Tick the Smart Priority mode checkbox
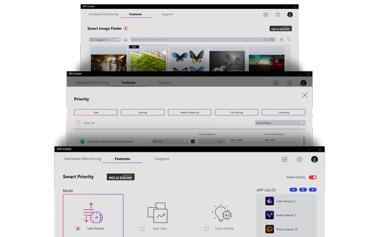 point(207,229)
